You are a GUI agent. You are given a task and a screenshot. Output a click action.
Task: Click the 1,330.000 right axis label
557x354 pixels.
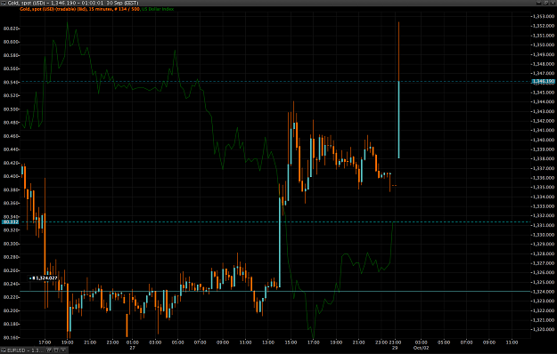pos(543,235)
